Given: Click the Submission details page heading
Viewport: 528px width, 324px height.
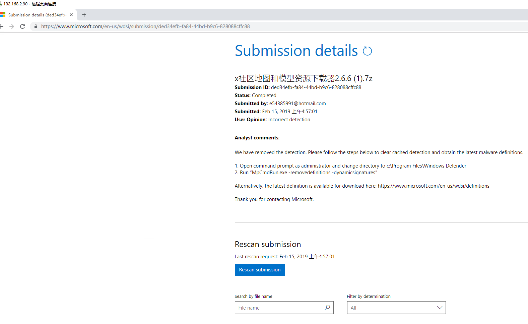Looking at the screenshot, I should pos(296,51).
